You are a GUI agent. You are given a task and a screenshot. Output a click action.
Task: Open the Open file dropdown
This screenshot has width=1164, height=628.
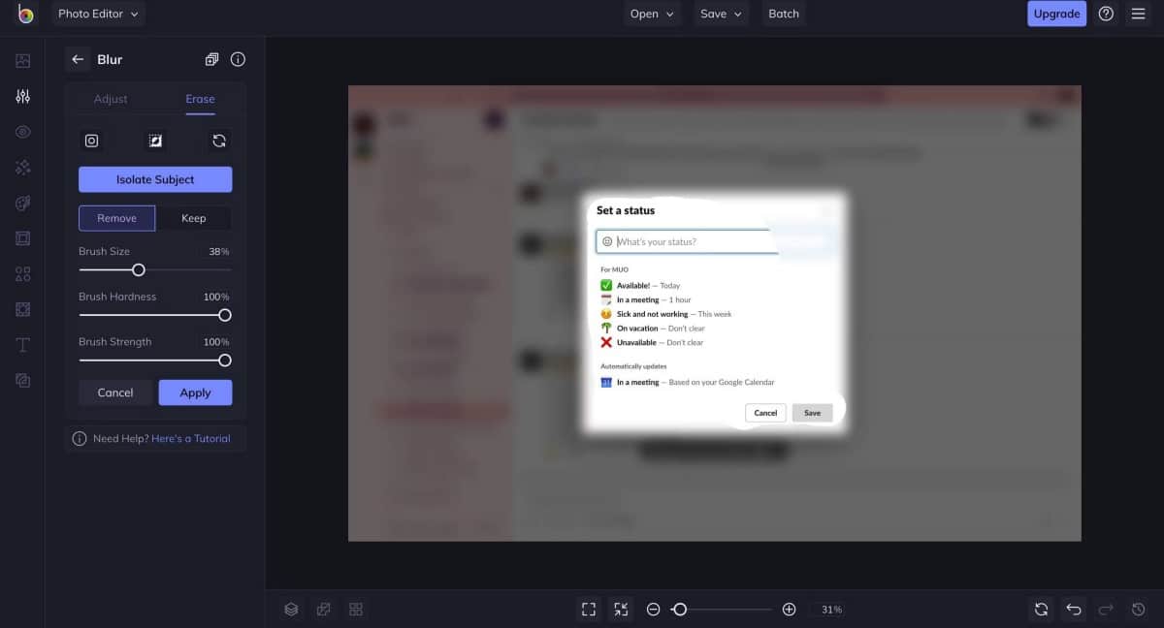[x=651, y=15]
